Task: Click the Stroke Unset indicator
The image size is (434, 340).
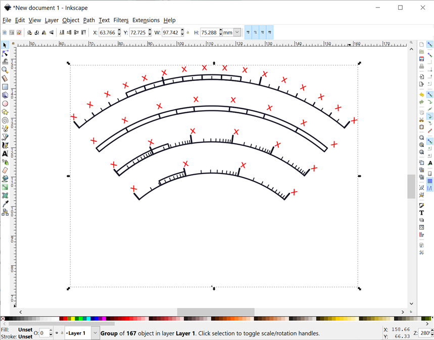Action: click(25, 336)
